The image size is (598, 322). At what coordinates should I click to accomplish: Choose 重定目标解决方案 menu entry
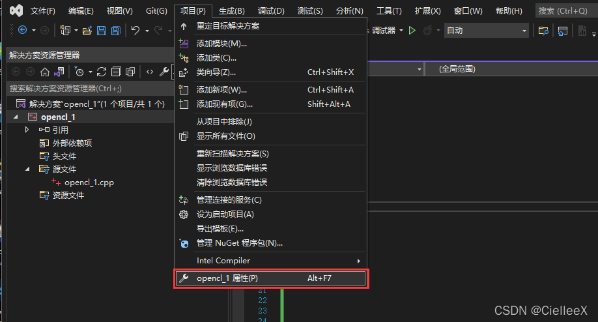271,26
